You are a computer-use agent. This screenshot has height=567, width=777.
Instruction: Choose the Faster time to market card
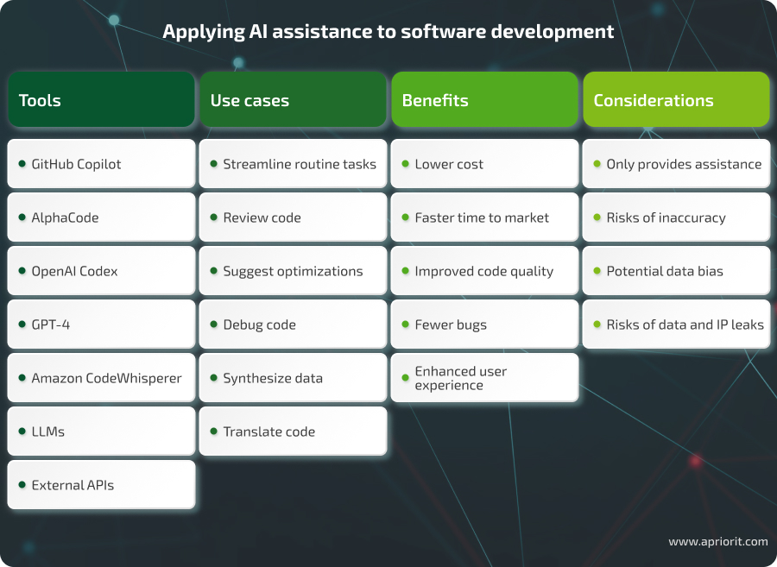(484, 217)
